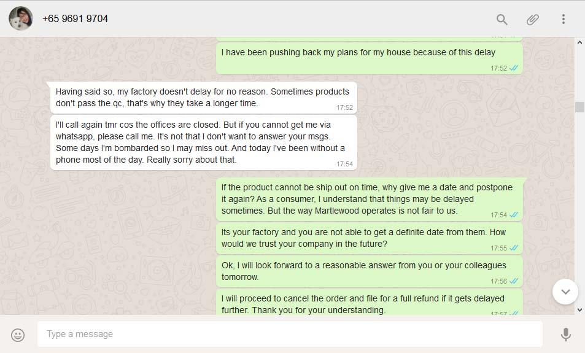Click the paperclip attach icon
The width and height of the screenshot is (585, 353).
pyautogui.click(x=532, y=19)
